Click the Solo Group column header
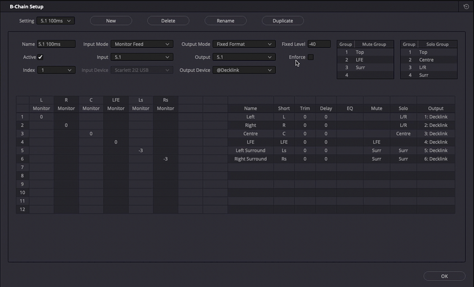The width and height of the screenshot is (474, 287). 437,44
